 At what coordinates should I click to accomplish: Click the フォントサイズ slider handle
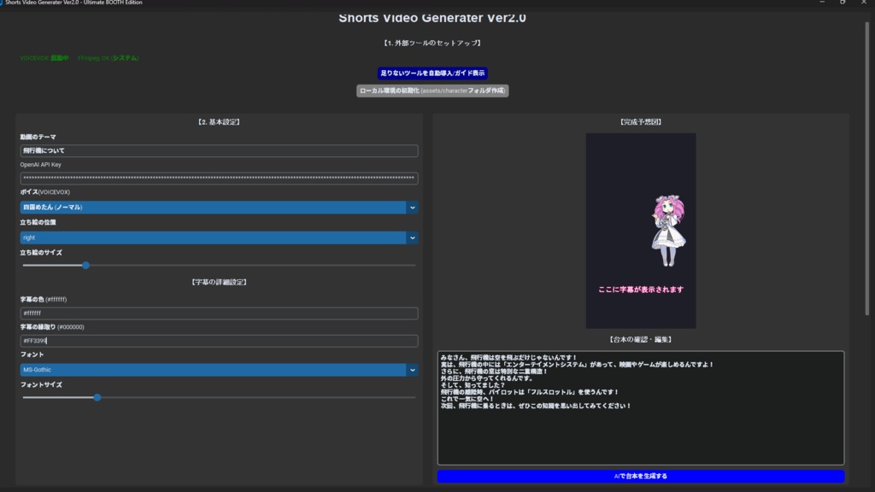point(97,396)
